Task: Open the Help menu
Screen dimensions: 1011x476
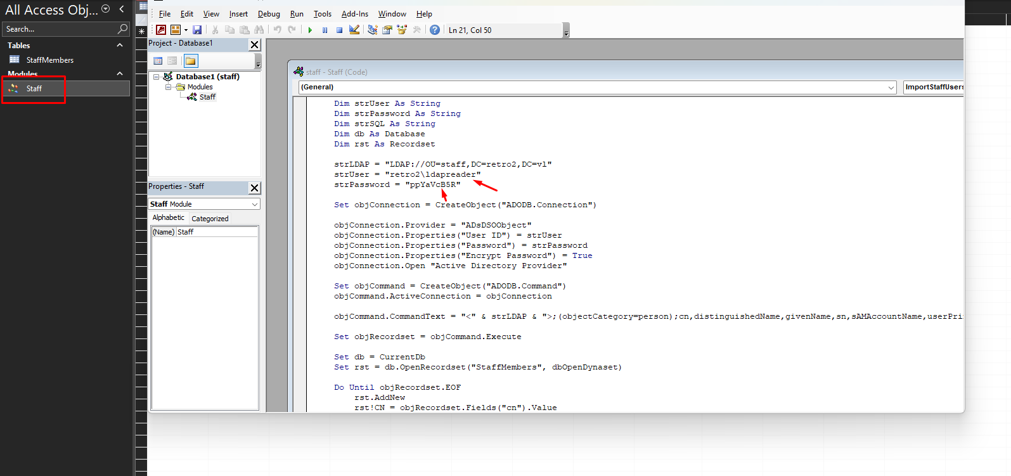Action: [424, 14]
